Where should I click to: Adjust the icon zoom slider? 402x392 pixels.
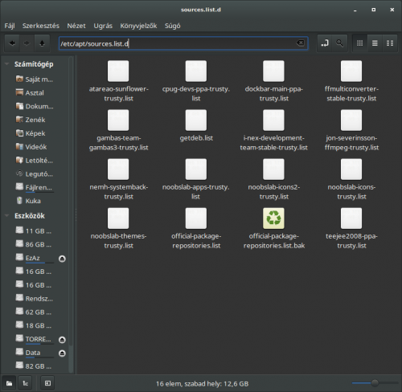tap(375, 383)
